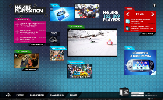Open the Dokuro article icon
Viewport: 163px width, 100px height.
click(x=128, y=29)
